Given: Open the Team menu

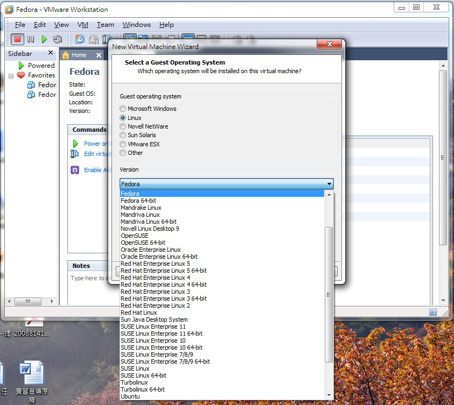Looking at the screenshot, I should [x=106, y=25].
